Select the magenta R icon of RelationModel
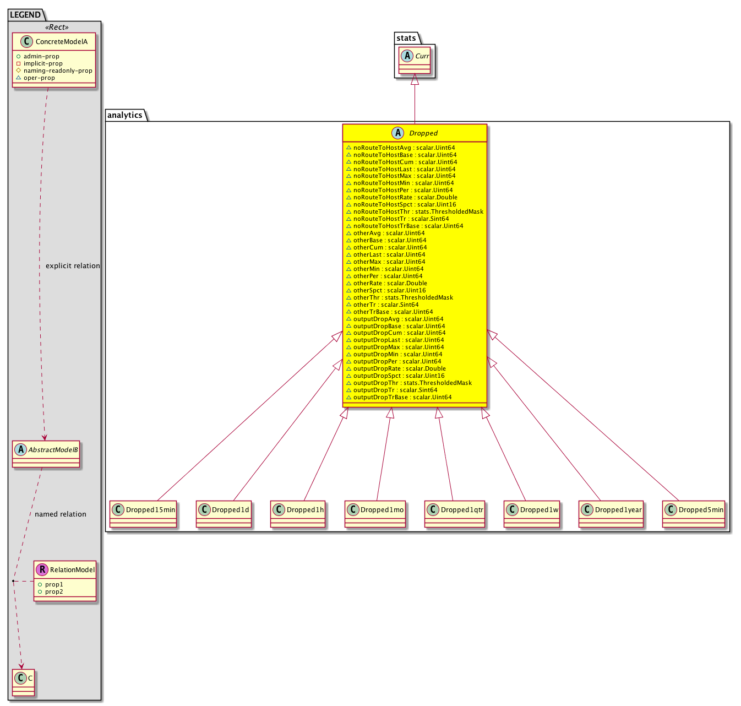 tap(42, 569)
